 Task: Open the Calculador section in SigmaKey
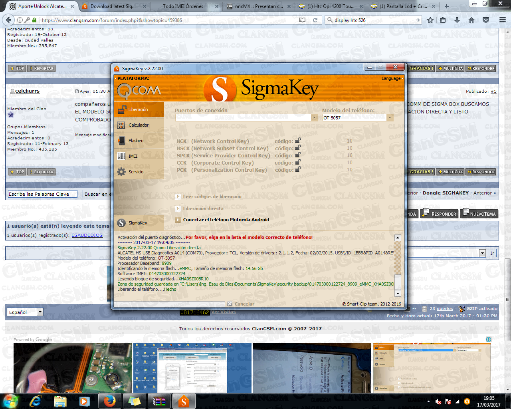click(x=139, y=125)
